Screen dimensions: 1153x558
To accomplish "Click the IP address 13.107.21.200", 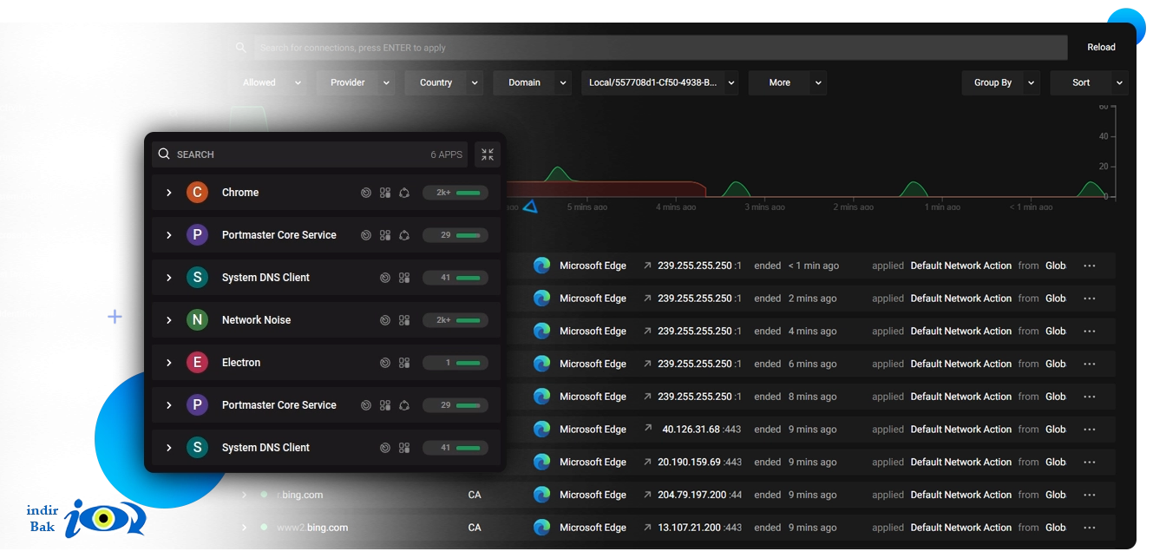I will pyautogui.click(x=689, y=528).
